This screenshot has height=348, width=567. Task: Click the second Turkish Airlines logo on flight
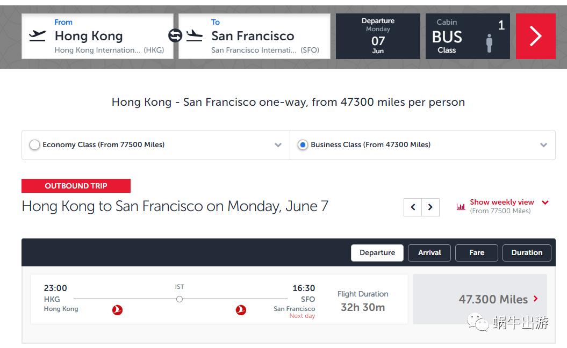[x=241, y=309]
